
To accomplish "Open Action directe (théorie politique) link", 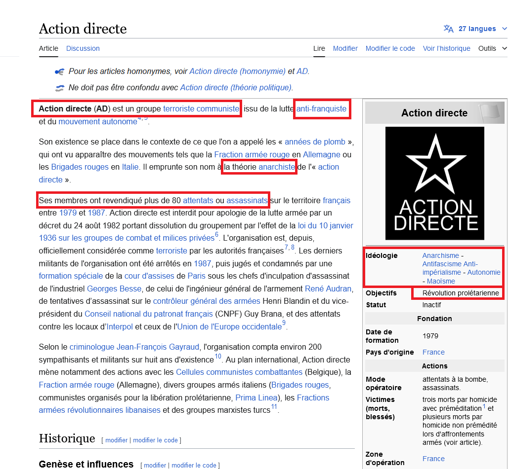I will [236, 87].
